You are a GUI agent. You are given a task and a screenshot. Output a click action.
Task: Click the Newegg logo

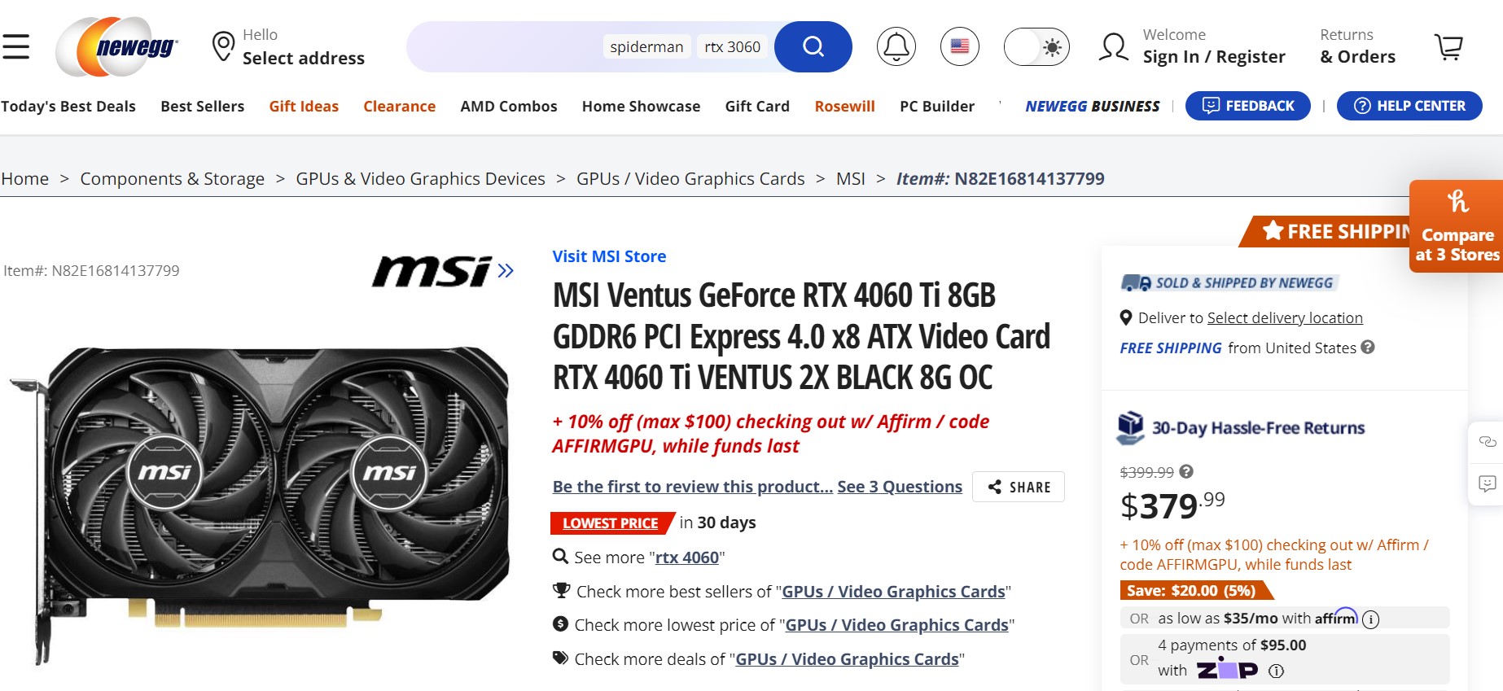click(116, 46)
